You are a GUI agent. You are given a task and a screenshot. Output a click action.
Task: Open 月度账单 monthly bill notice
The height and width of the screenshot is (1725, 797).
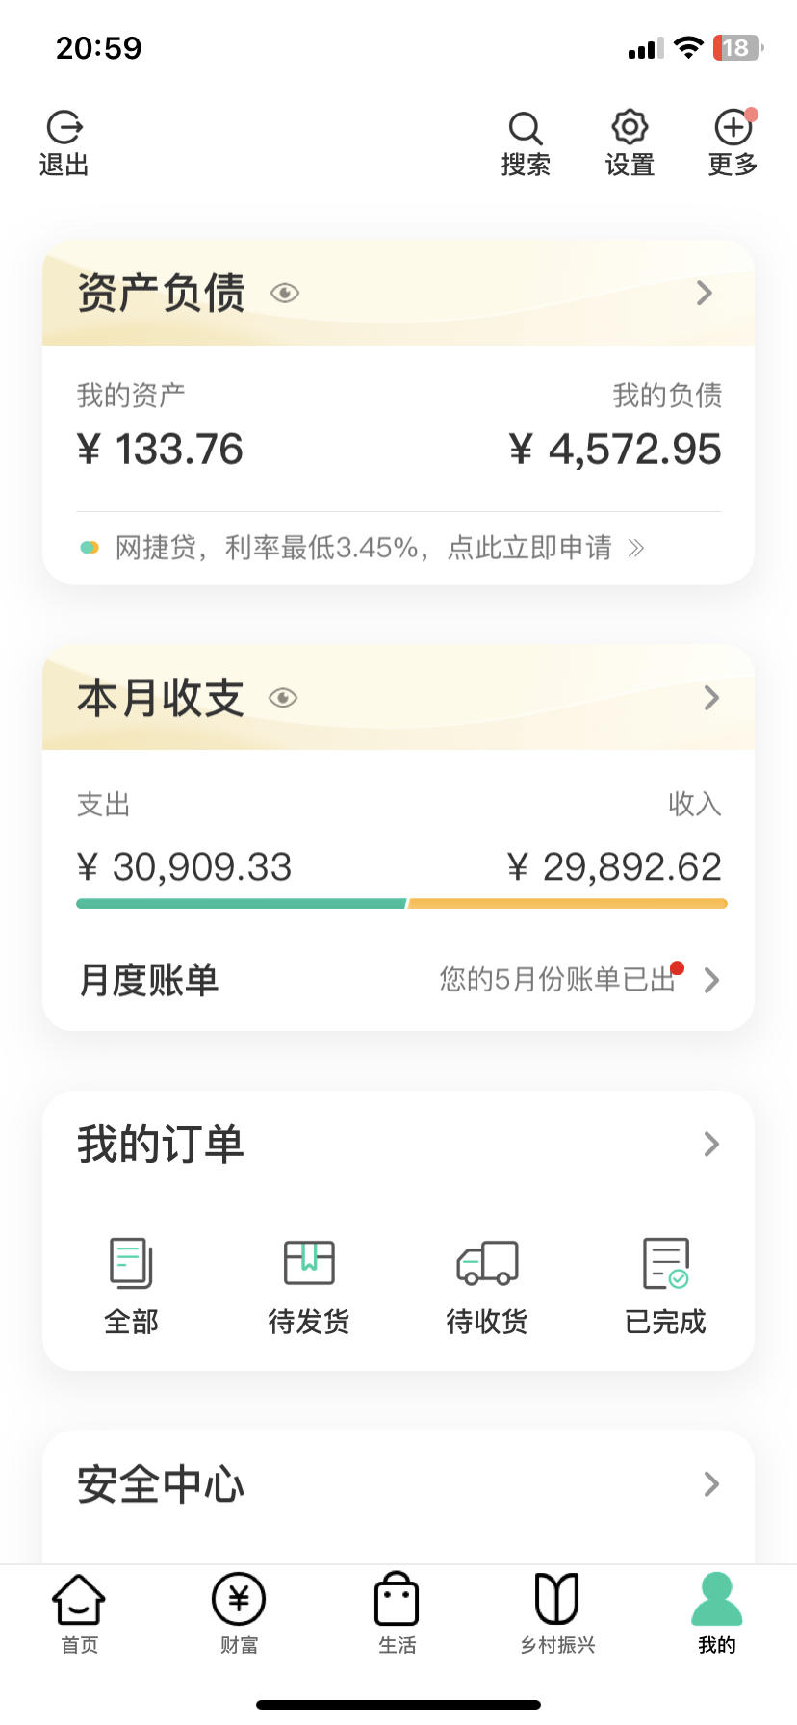pos(398,980)
